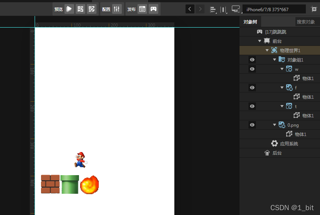The width and height of the screenshot is (320, 215).
Task: Select 物体1 under object f
Action: 308,97
